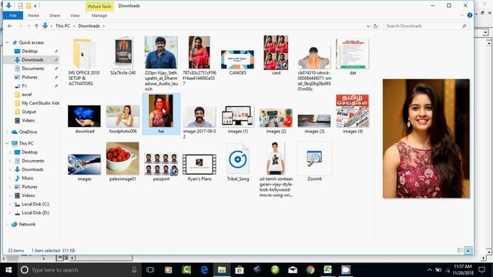Expand the OneDrive tree node
Viewport: 493px width, 277px height.
point(7,132)
